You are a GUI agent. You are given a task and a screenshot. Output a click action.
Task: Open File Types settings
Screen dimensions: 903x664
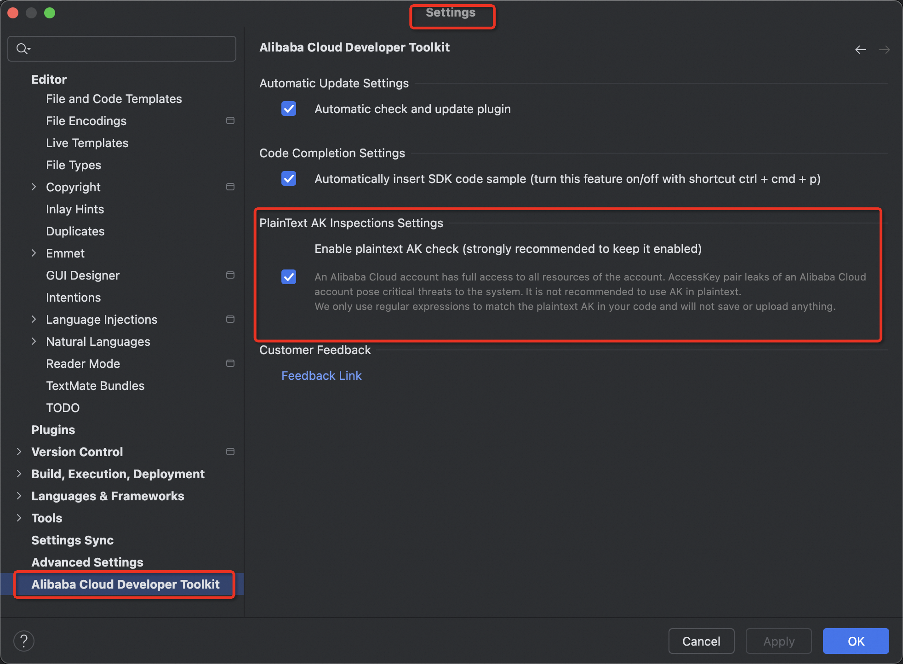coord(74,165)
